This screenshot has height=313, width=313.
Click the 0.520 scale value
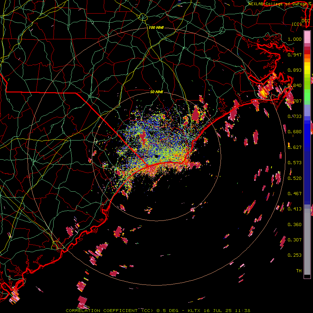coord(295,178)
